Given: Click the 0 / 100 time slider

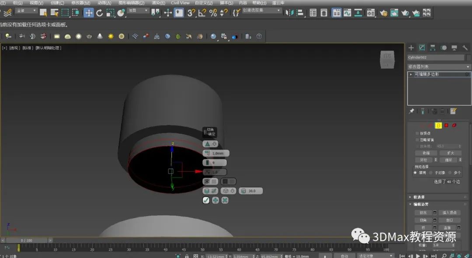Looking at the screenshot, I should (26, 240).
